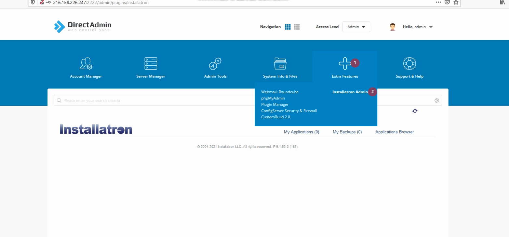Click the admin user avatar icon

tap(393, 27)
